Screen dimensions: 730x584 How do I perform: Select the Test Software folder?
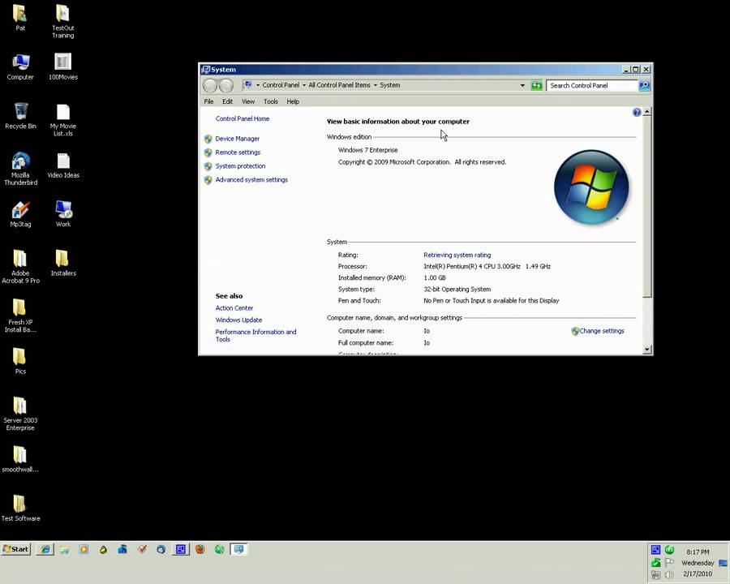coord(20,508)
